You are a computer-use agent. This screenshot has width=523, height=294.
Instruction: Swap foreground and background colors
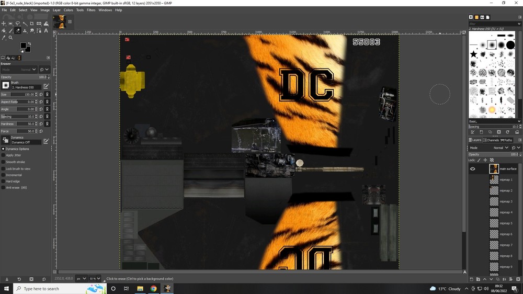click(29, 44)
